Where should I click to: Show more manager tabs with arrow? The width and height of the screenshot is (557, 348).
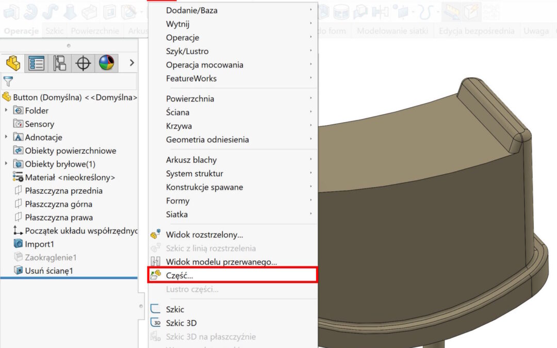pos(132,63)
